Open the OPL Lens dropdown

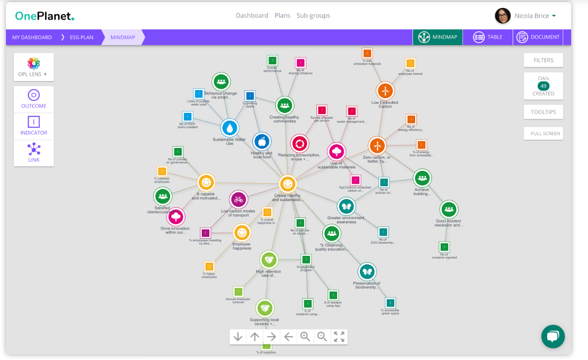pyautogui.click(x=34, y=67)
